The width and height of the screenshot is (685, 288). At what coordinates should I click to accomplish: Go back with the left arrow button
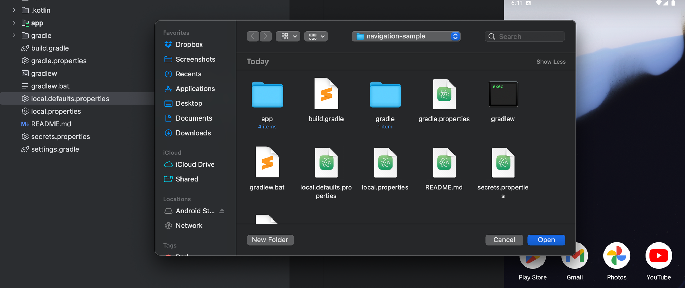coord(253,36)
